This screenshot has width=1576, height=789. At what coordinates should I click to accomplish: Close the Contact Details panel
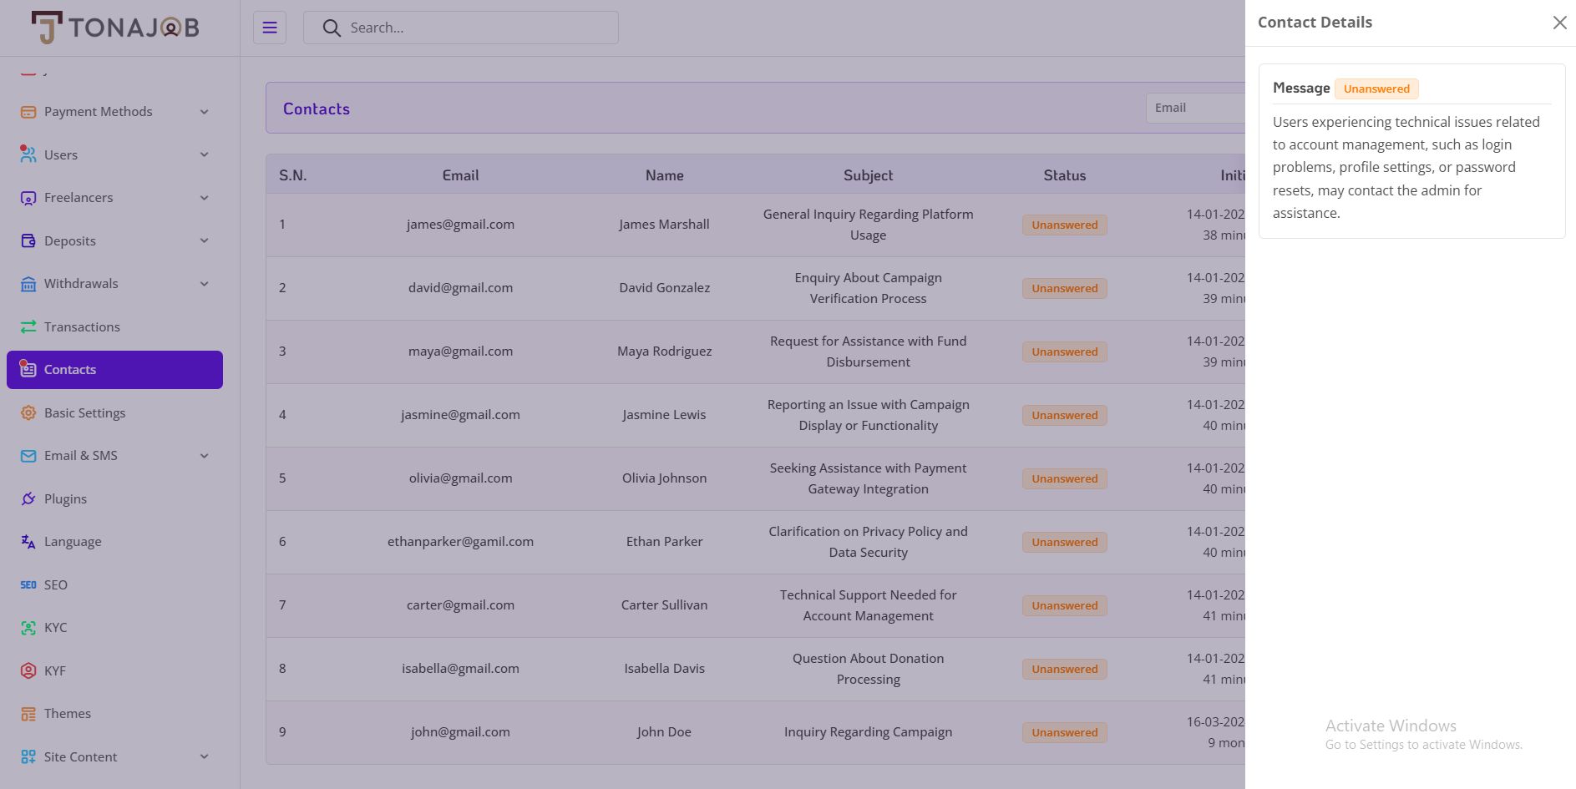(x=1559, y=23)
